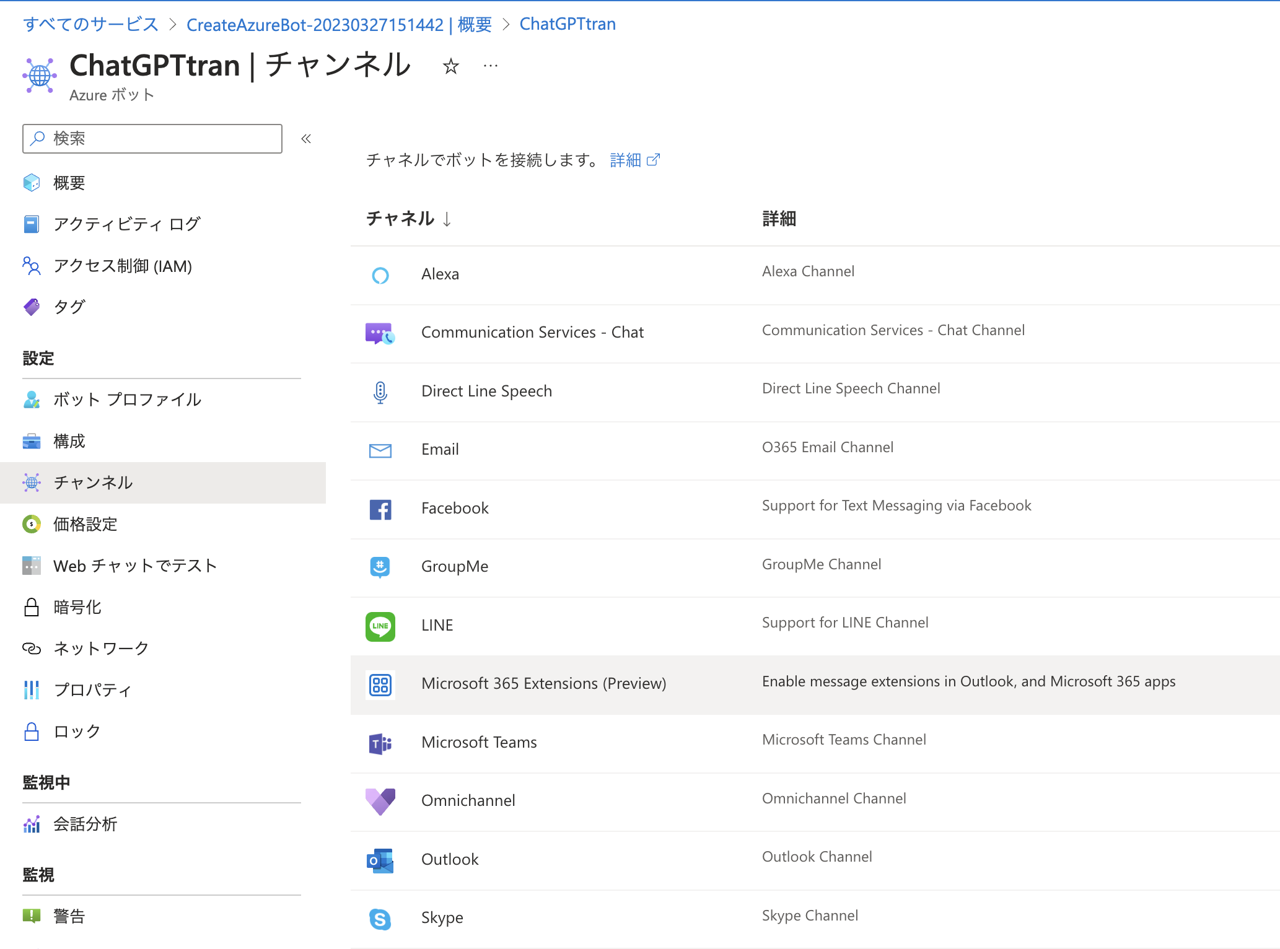Click the Outlook channel icon

click(380, 860)
